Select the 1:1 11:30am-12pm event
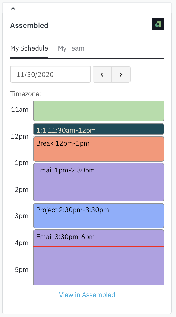 [98, 129]
